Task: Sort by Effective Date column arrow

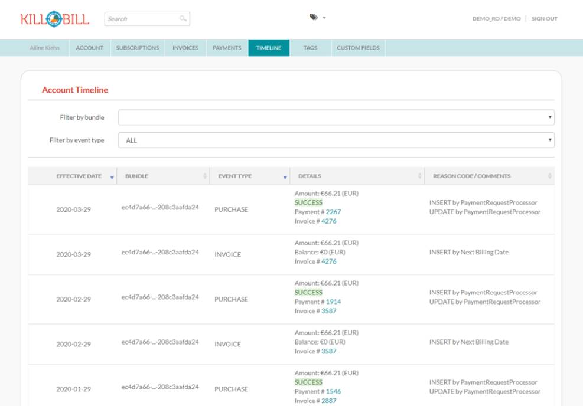Action: click(x=112, y=176)
